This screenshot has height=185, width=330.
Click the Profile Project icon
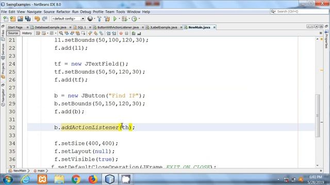click(134, 19)
